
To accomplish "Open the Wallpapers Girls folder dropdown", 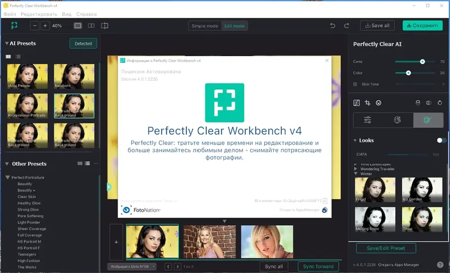I will 132,266.
